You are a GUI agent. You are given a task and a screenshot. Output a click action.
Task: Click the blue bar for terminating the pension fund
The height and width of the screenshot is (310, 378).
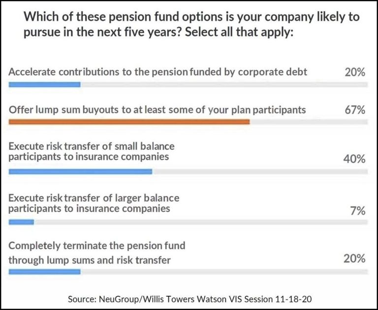point(44,271)
